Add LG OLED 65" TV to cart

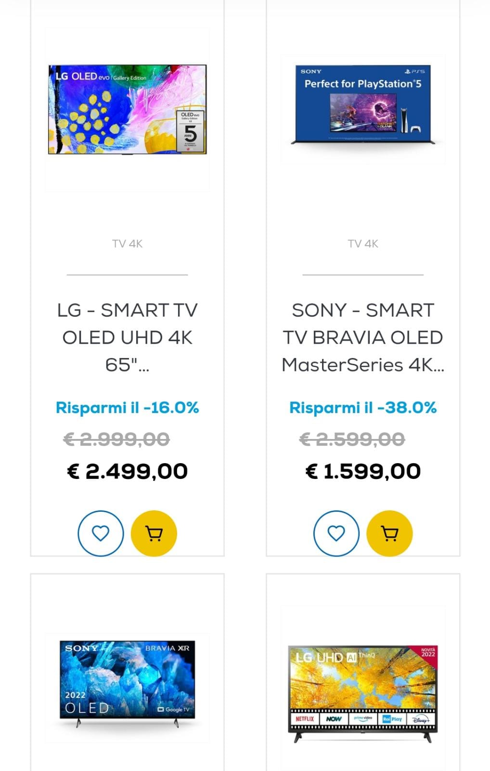pos(154,533)
